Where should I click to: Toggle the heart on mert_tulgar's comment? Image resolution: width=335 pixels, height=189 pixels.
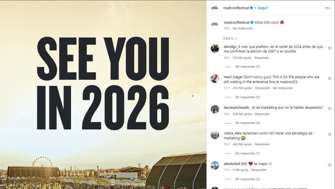tap(330, 79)
